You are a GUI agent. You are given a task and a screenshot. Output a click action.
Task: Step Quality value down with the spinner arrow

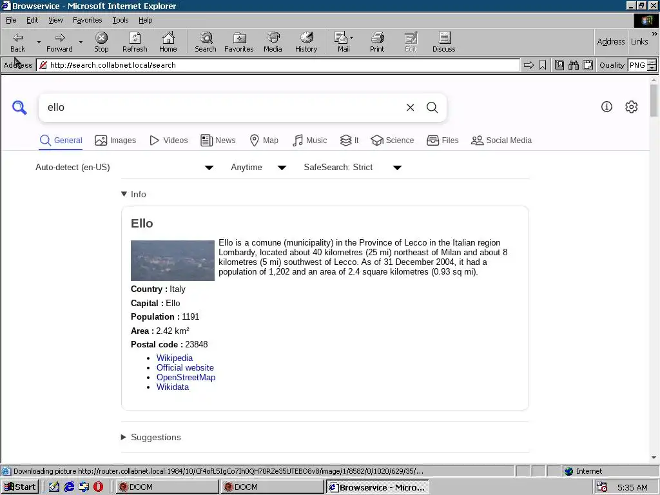(652, 68)
